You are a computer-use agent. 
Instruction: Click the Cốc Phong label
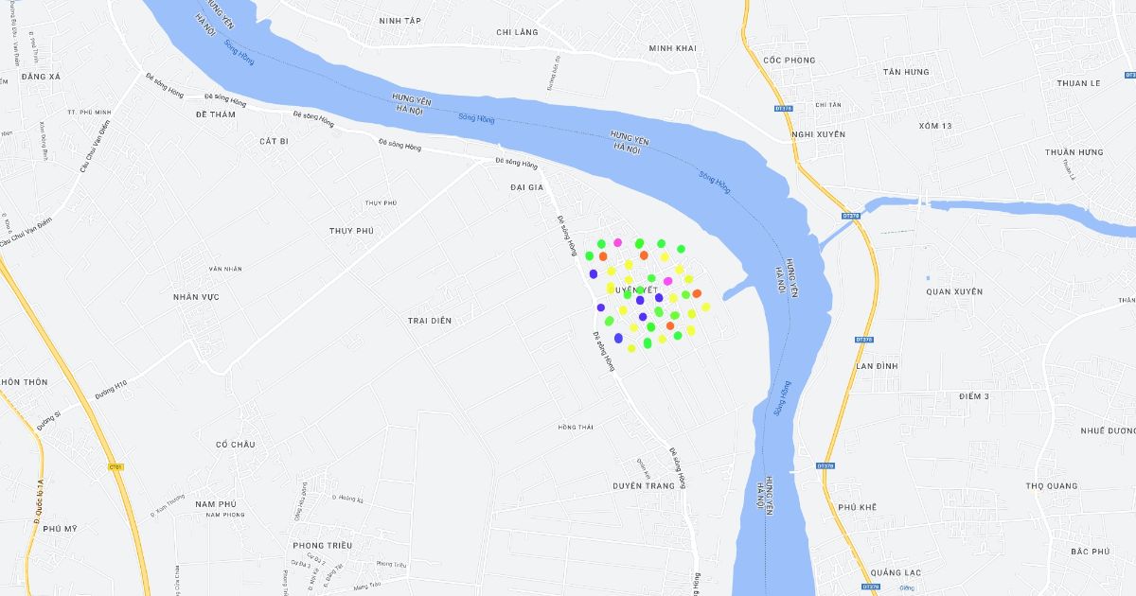pos(790,61)
